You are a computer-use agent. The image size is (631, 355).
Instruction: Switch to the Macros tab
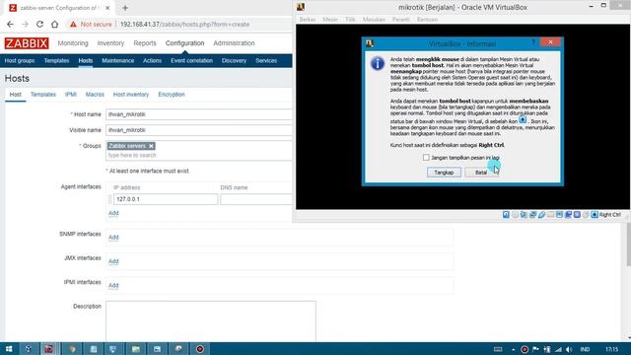click(x=95, y=95)
